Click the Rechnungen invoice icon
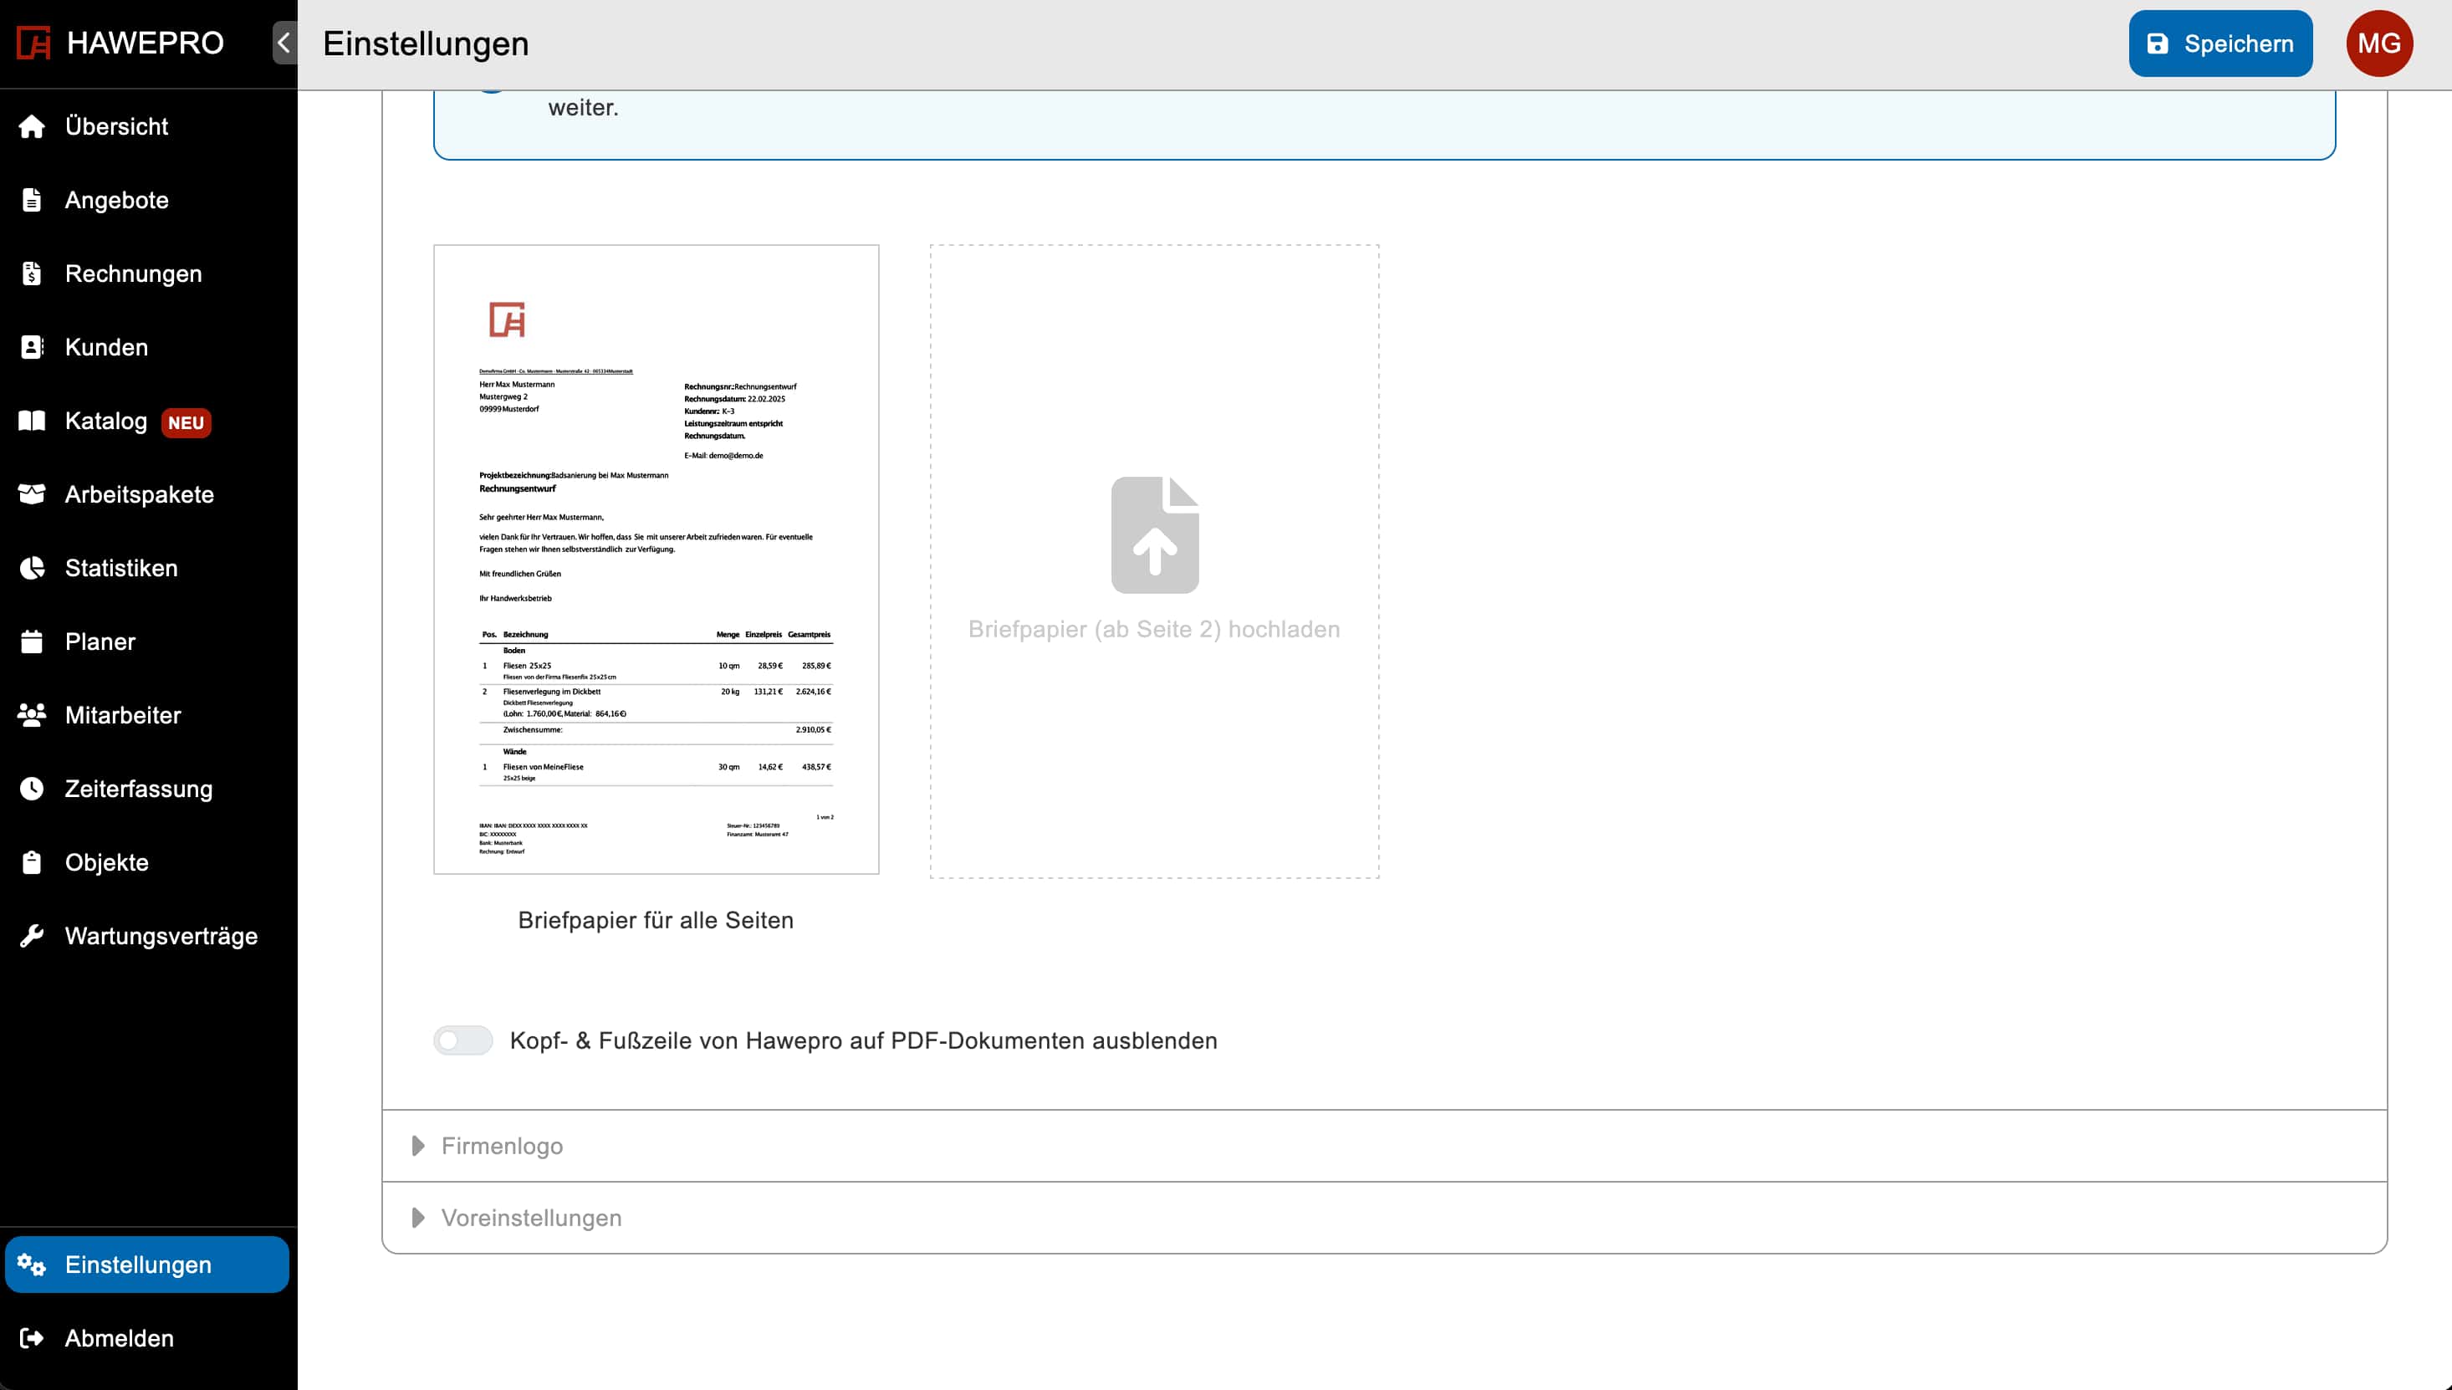The image size is (2452, 1390). [32, 274]
